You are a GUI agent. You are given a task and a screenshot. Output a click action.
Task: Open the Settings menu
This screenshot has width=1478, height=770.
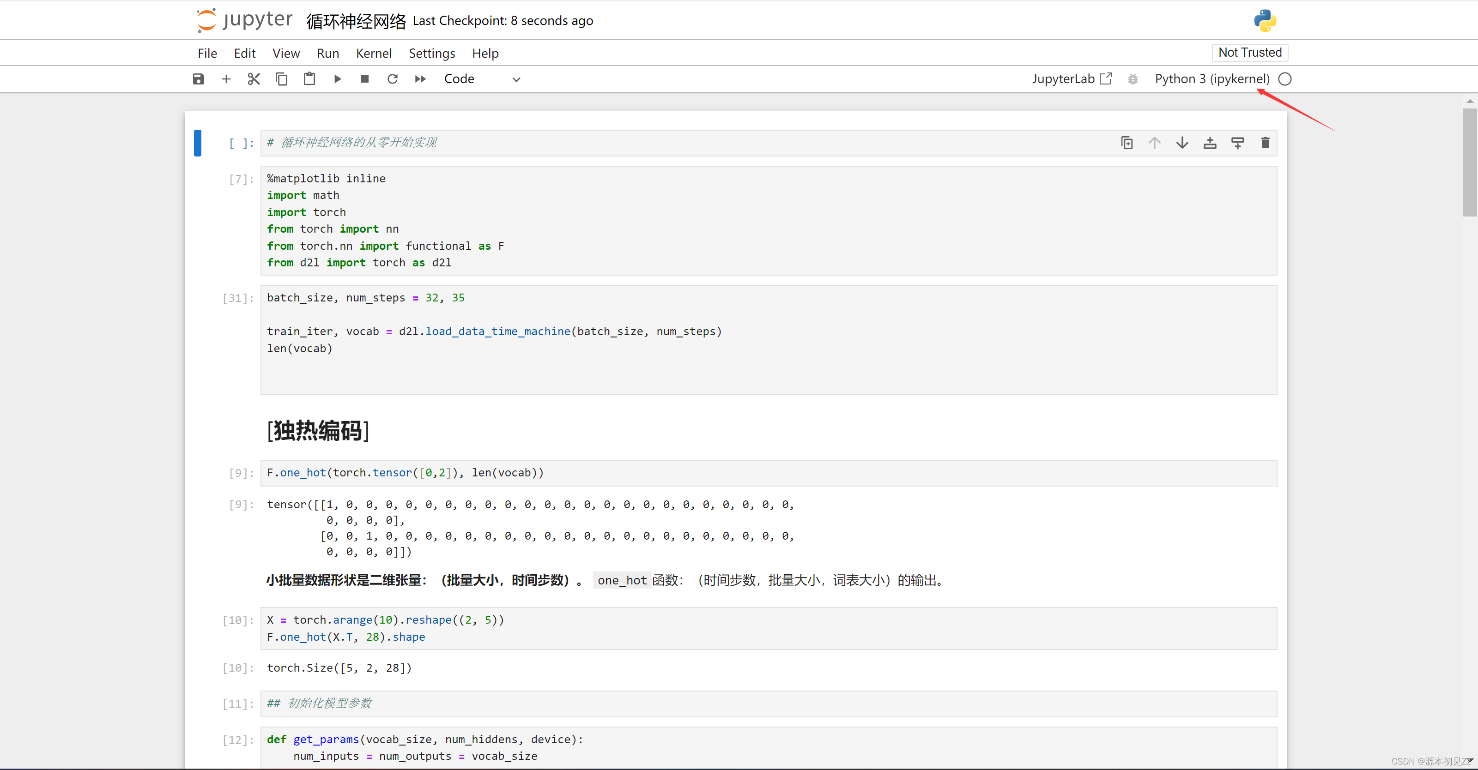tap(431, 54)
